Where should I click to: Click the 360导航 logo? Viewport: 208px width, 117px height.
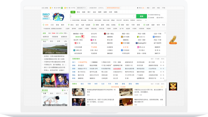(x=46, y=15)
